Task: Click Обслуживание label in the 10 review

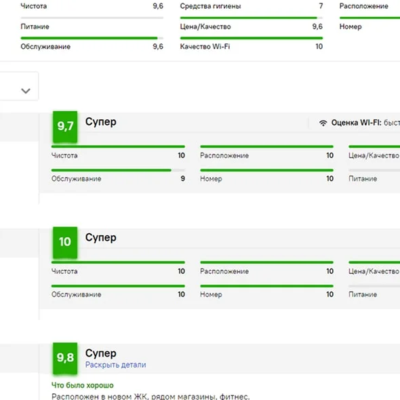Action: click(77, 295)
